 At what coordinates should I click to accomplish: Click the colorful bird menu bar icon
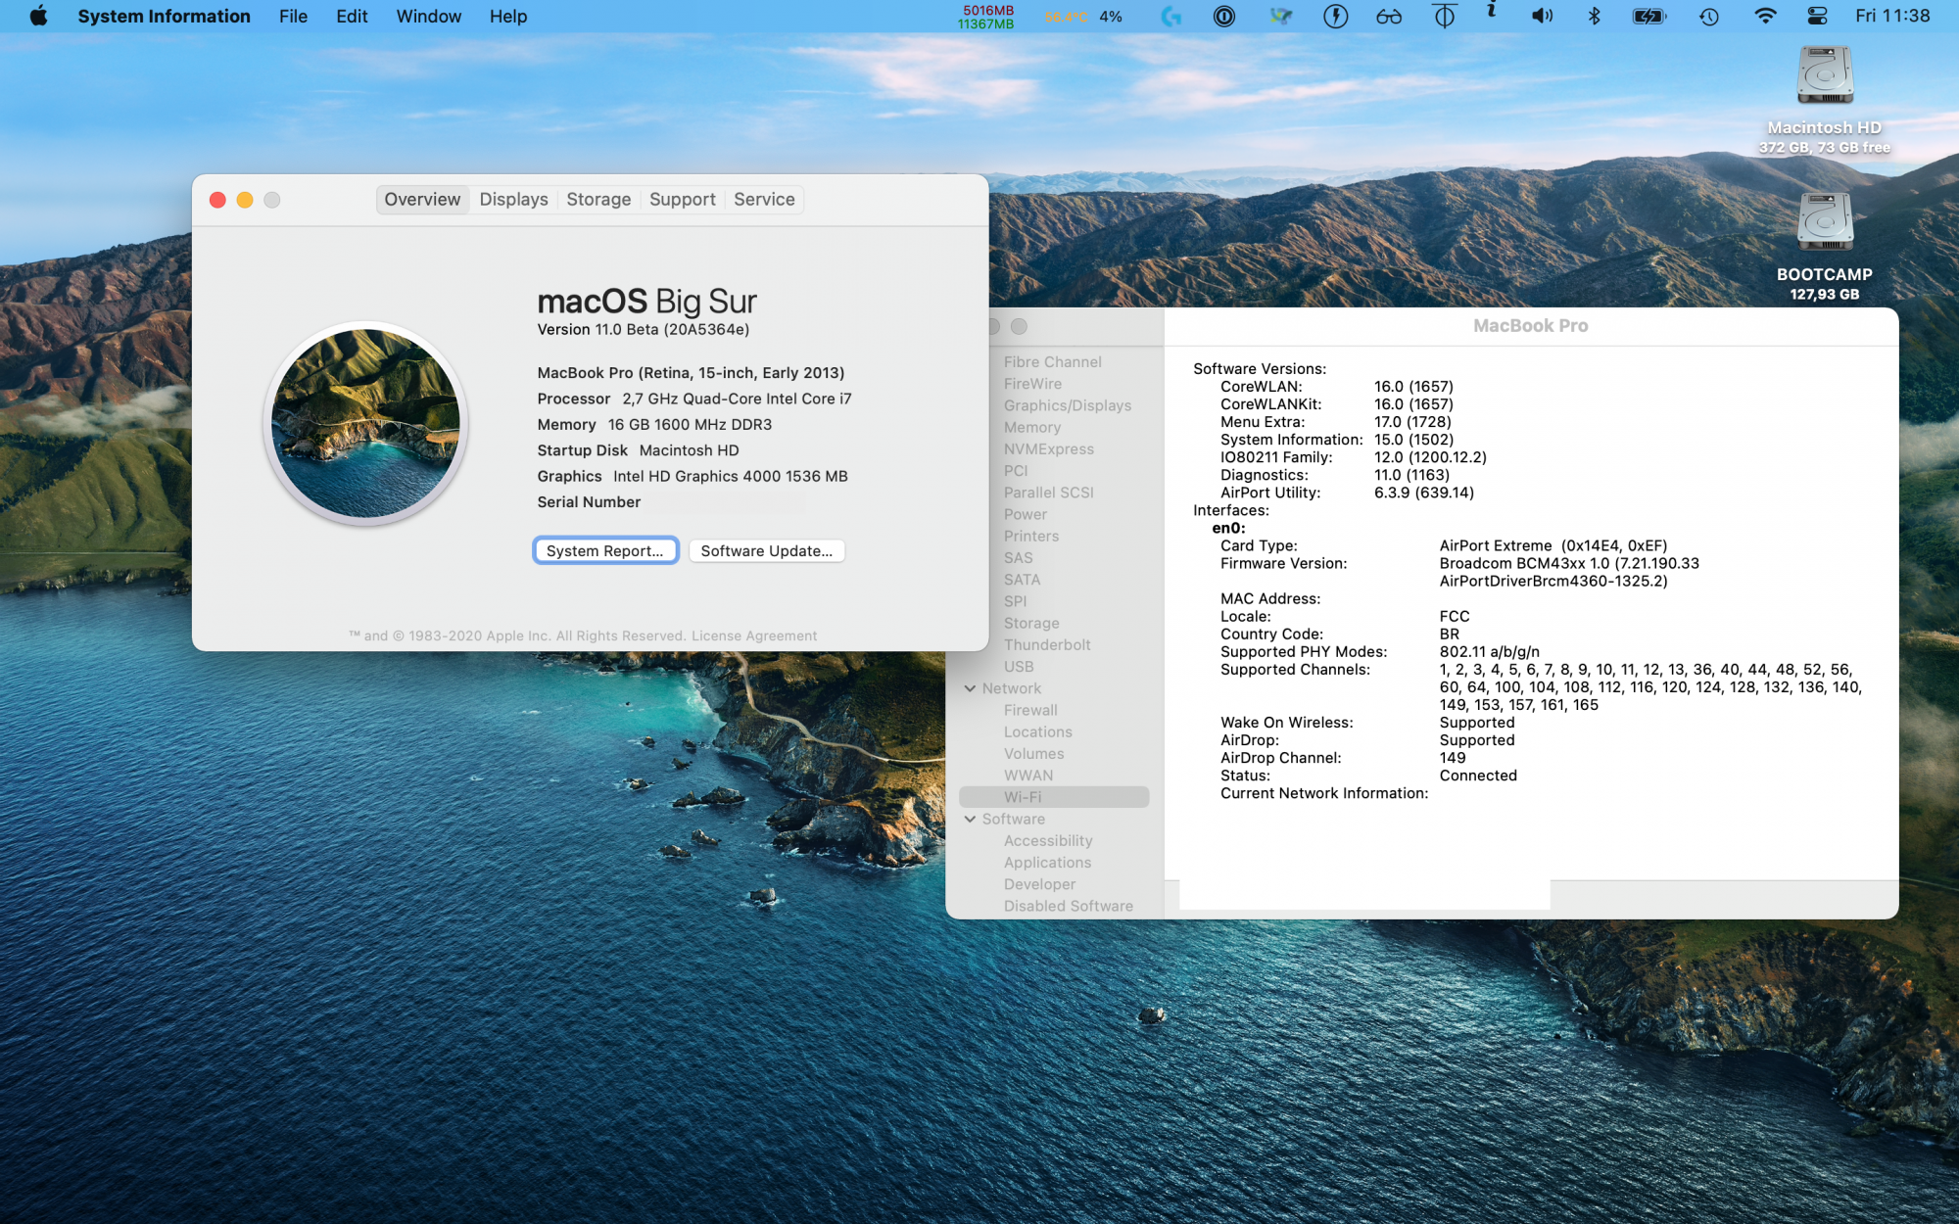[x=1280, y=16]
